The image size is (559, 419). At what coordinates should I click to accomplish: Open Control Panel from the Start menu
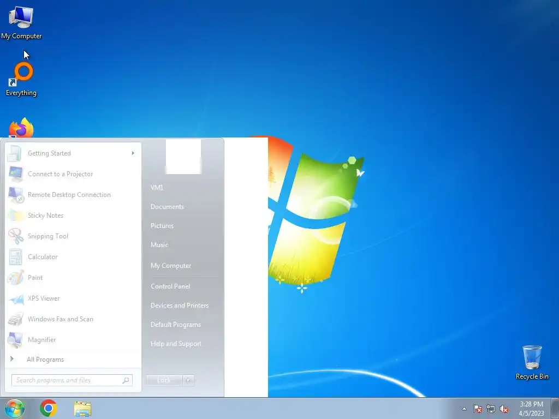click(170, 286)
